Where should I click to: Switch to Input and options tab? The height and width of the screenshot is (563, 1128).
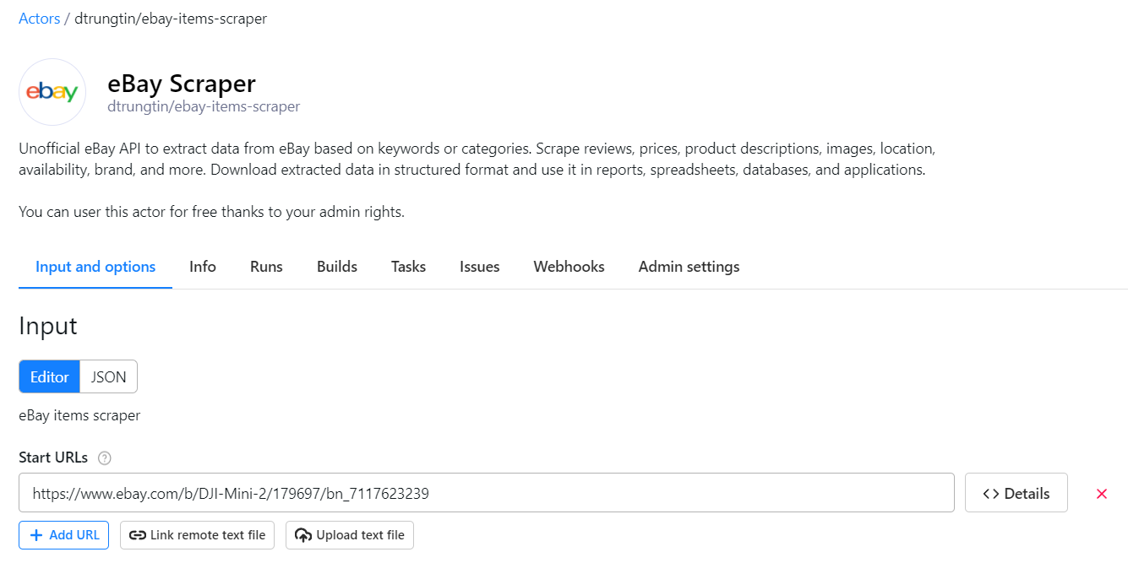[95, 267]
